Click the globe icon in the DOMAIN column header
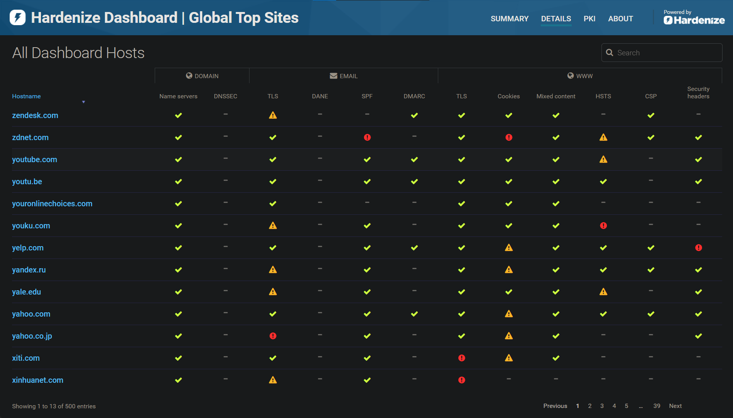733x418 pixels. click(x=189, y=75)
